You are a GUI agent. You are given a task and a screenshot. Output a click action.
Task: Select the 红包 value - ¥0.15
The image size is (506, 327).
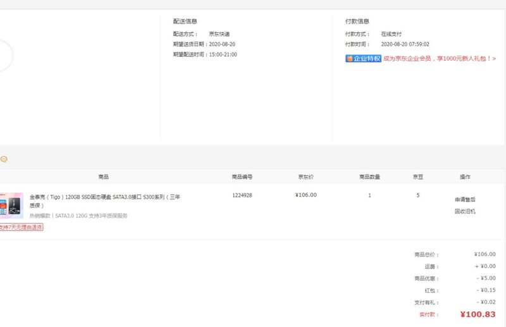[x=486, y=290]
